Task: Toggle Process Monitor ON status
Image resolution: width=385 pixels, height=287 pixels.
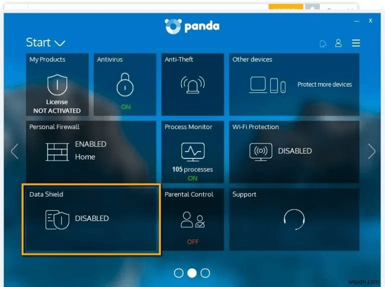Action: click(x=192, y=178)
